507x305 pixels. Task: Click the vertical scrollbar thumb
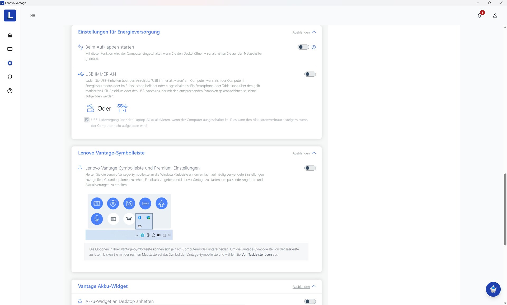pyautogui.click(x=505, y=209)
